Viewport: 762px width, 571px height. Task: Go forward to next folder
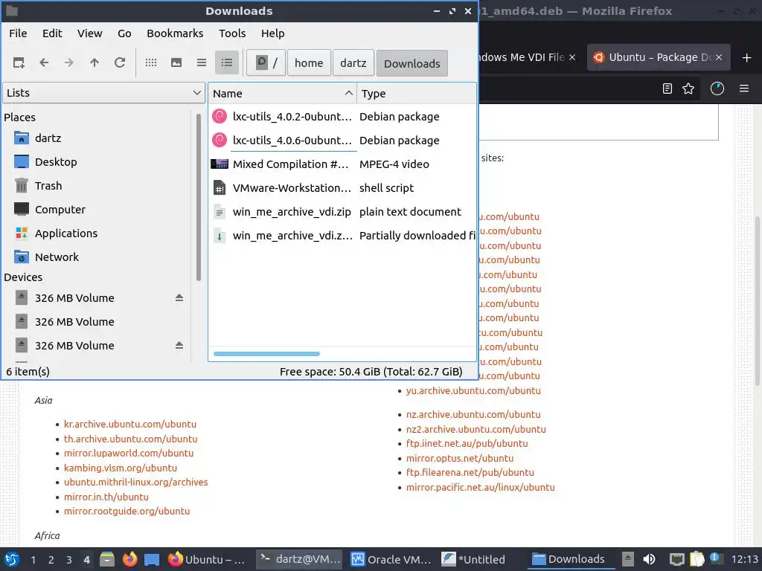[69, 62]
